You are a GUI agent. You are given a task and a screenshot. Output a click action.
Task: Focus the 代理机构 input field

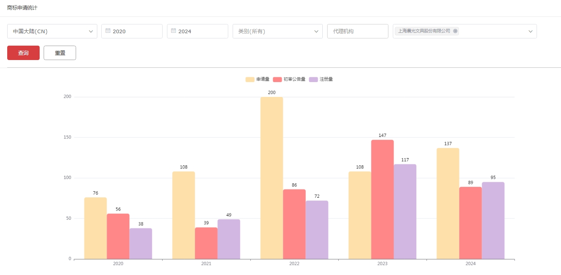(x=358, y=31)
